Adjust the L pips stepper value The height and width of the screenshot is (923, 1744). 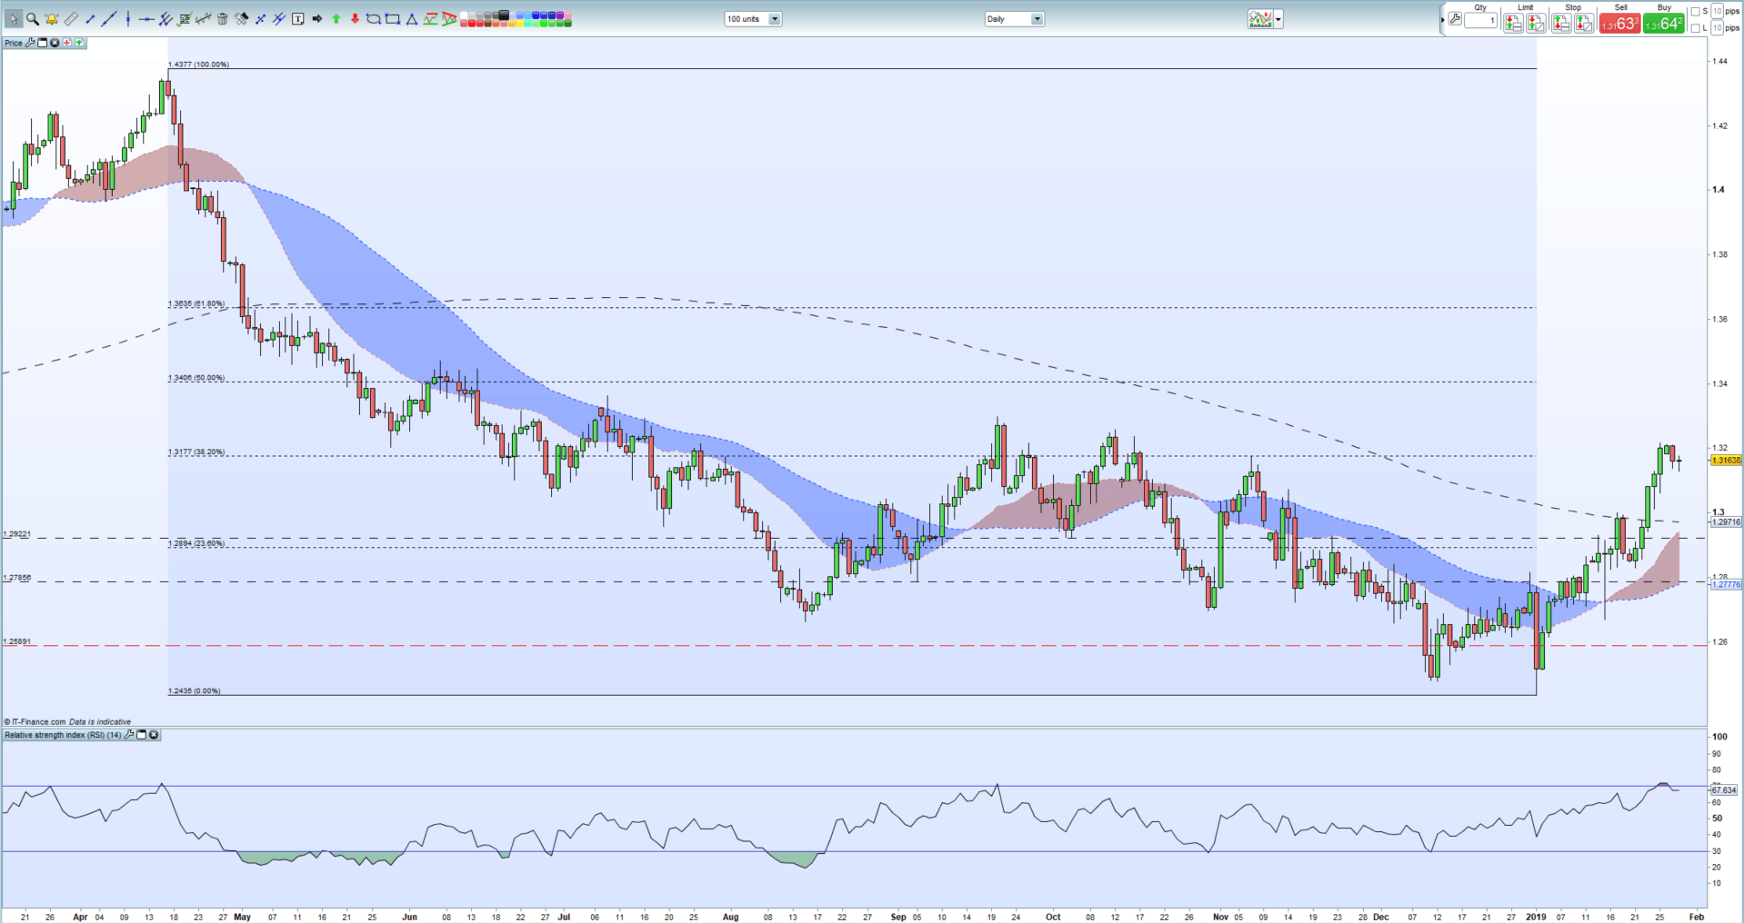tap(1717, 28)
